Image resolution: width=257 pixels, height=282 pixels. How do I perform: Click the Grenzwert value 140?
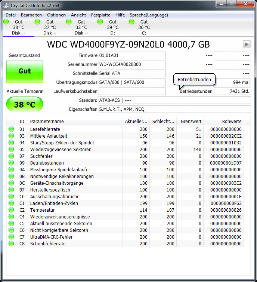point(197,149)
